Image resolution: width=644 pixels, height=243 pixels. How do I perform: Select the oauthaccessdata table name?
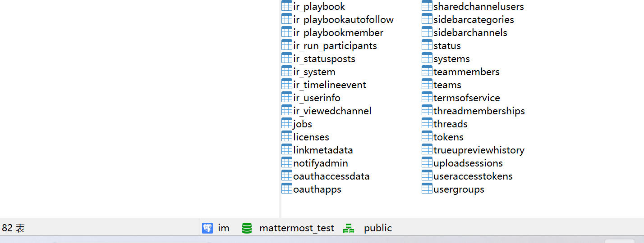[331, 176]
